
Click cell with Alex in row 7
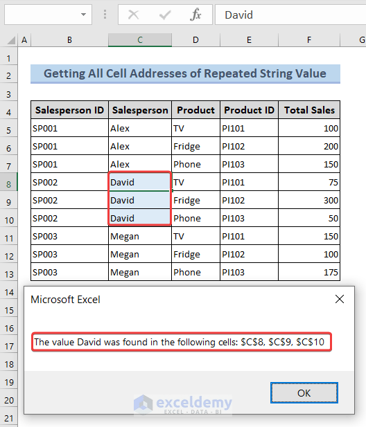(x=140, y=164)
